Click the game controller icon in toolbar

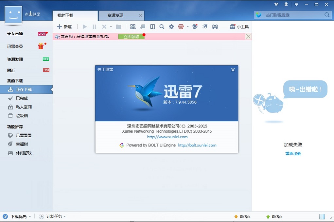click(x=215, y=26)
